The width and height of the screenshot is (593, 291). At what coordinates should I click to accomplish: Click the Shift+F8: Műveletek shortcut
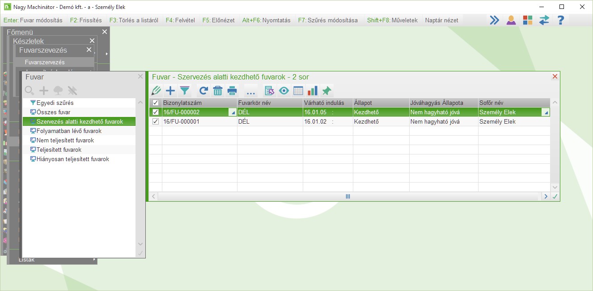click(x=392, y=20)
